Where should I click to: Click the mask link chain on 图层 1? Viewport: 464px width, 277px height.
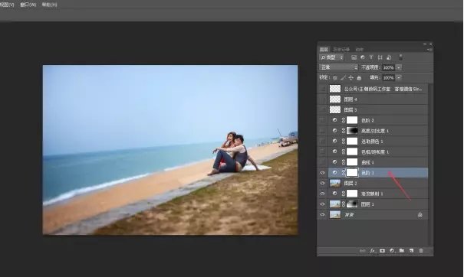[344, 204]
